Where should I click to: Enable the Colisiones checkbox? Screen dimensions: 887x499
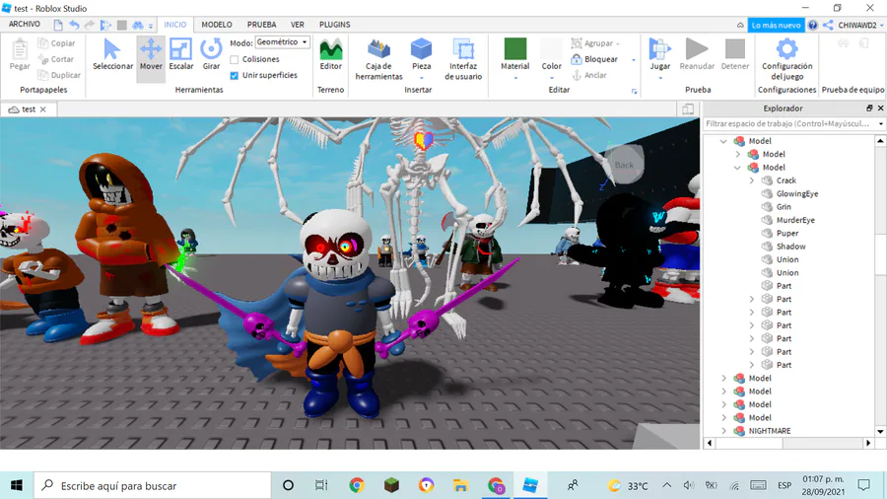pyautogui.click(x=235, y=59)
